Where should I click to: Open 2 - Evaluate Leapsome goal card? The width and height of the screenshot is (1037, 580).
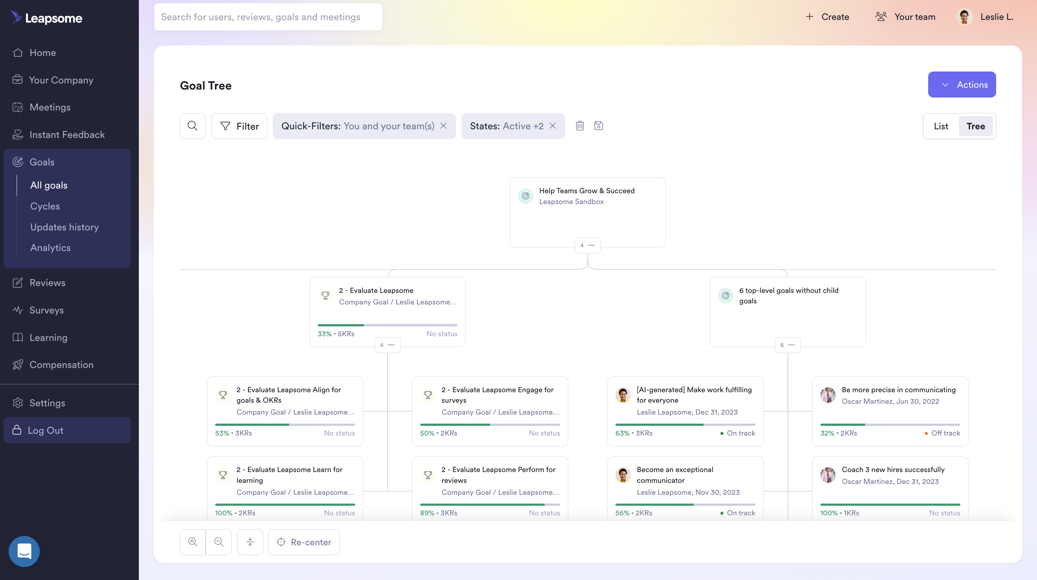tap(387, 312)
